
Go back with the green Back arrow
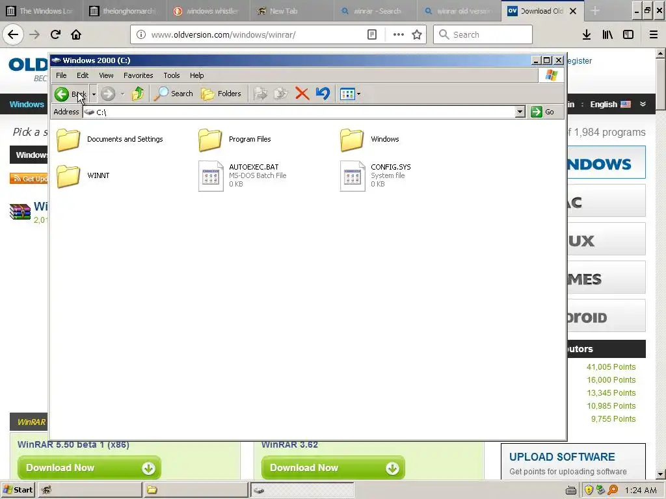71,94
